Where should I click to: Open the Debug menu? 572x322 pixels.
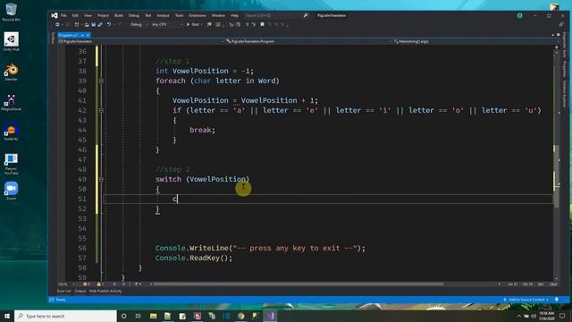tap(133, 15)
